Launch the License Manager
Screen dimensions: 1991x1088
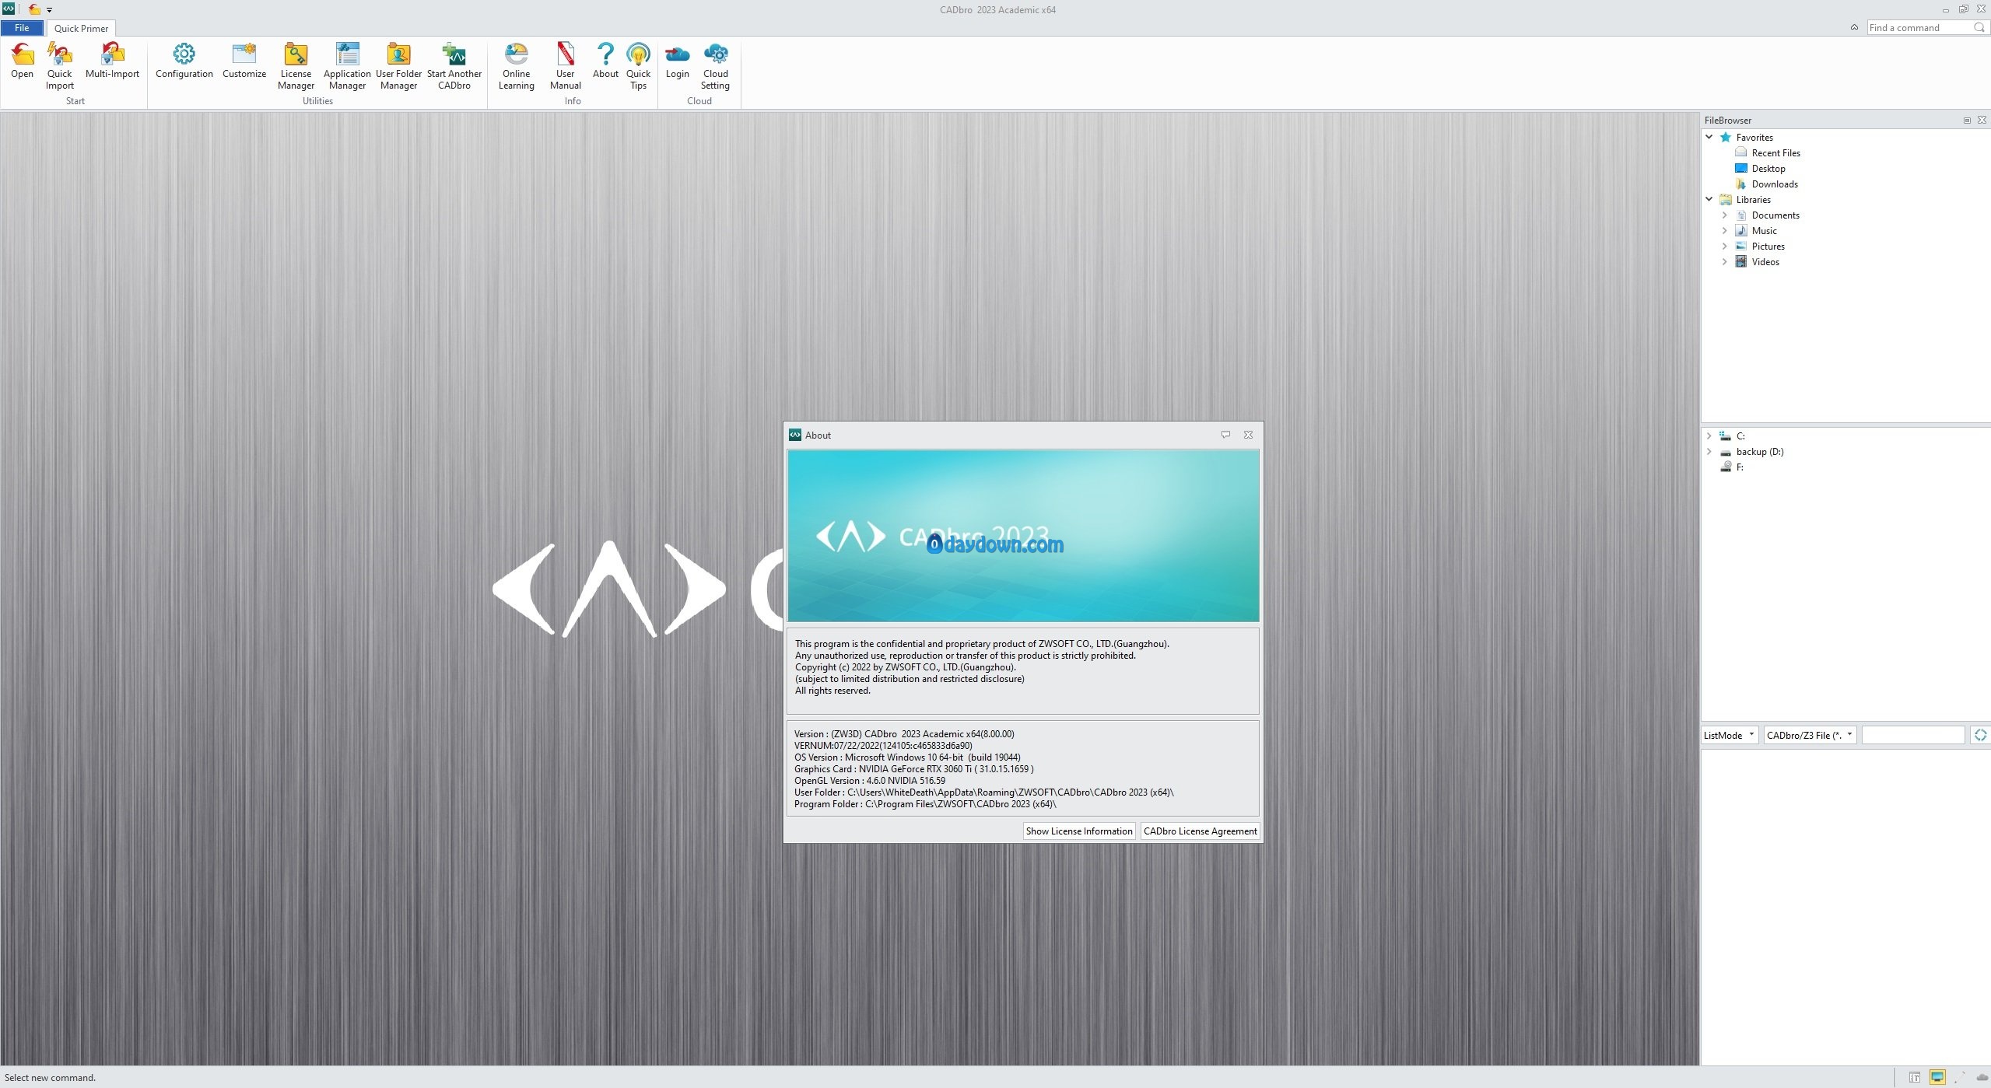pyautogui.click(x=296, y=66)
